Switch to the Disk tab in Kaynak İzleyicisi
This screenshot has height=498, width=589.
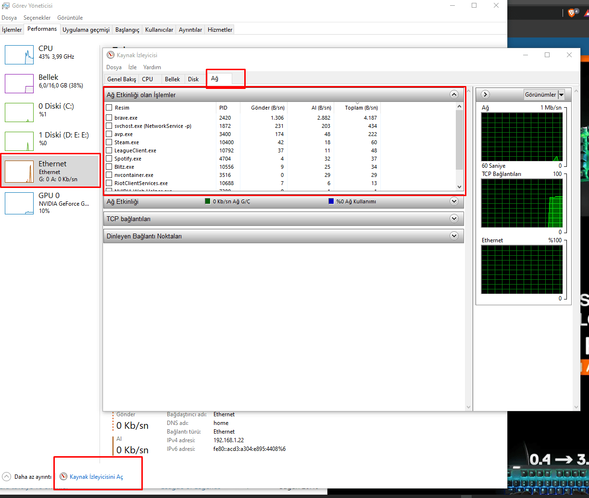(193, 79)
